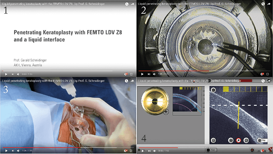273x154 pixels.
Task: Play the title-slide video in frame 1
Action: tap(6, 74)
